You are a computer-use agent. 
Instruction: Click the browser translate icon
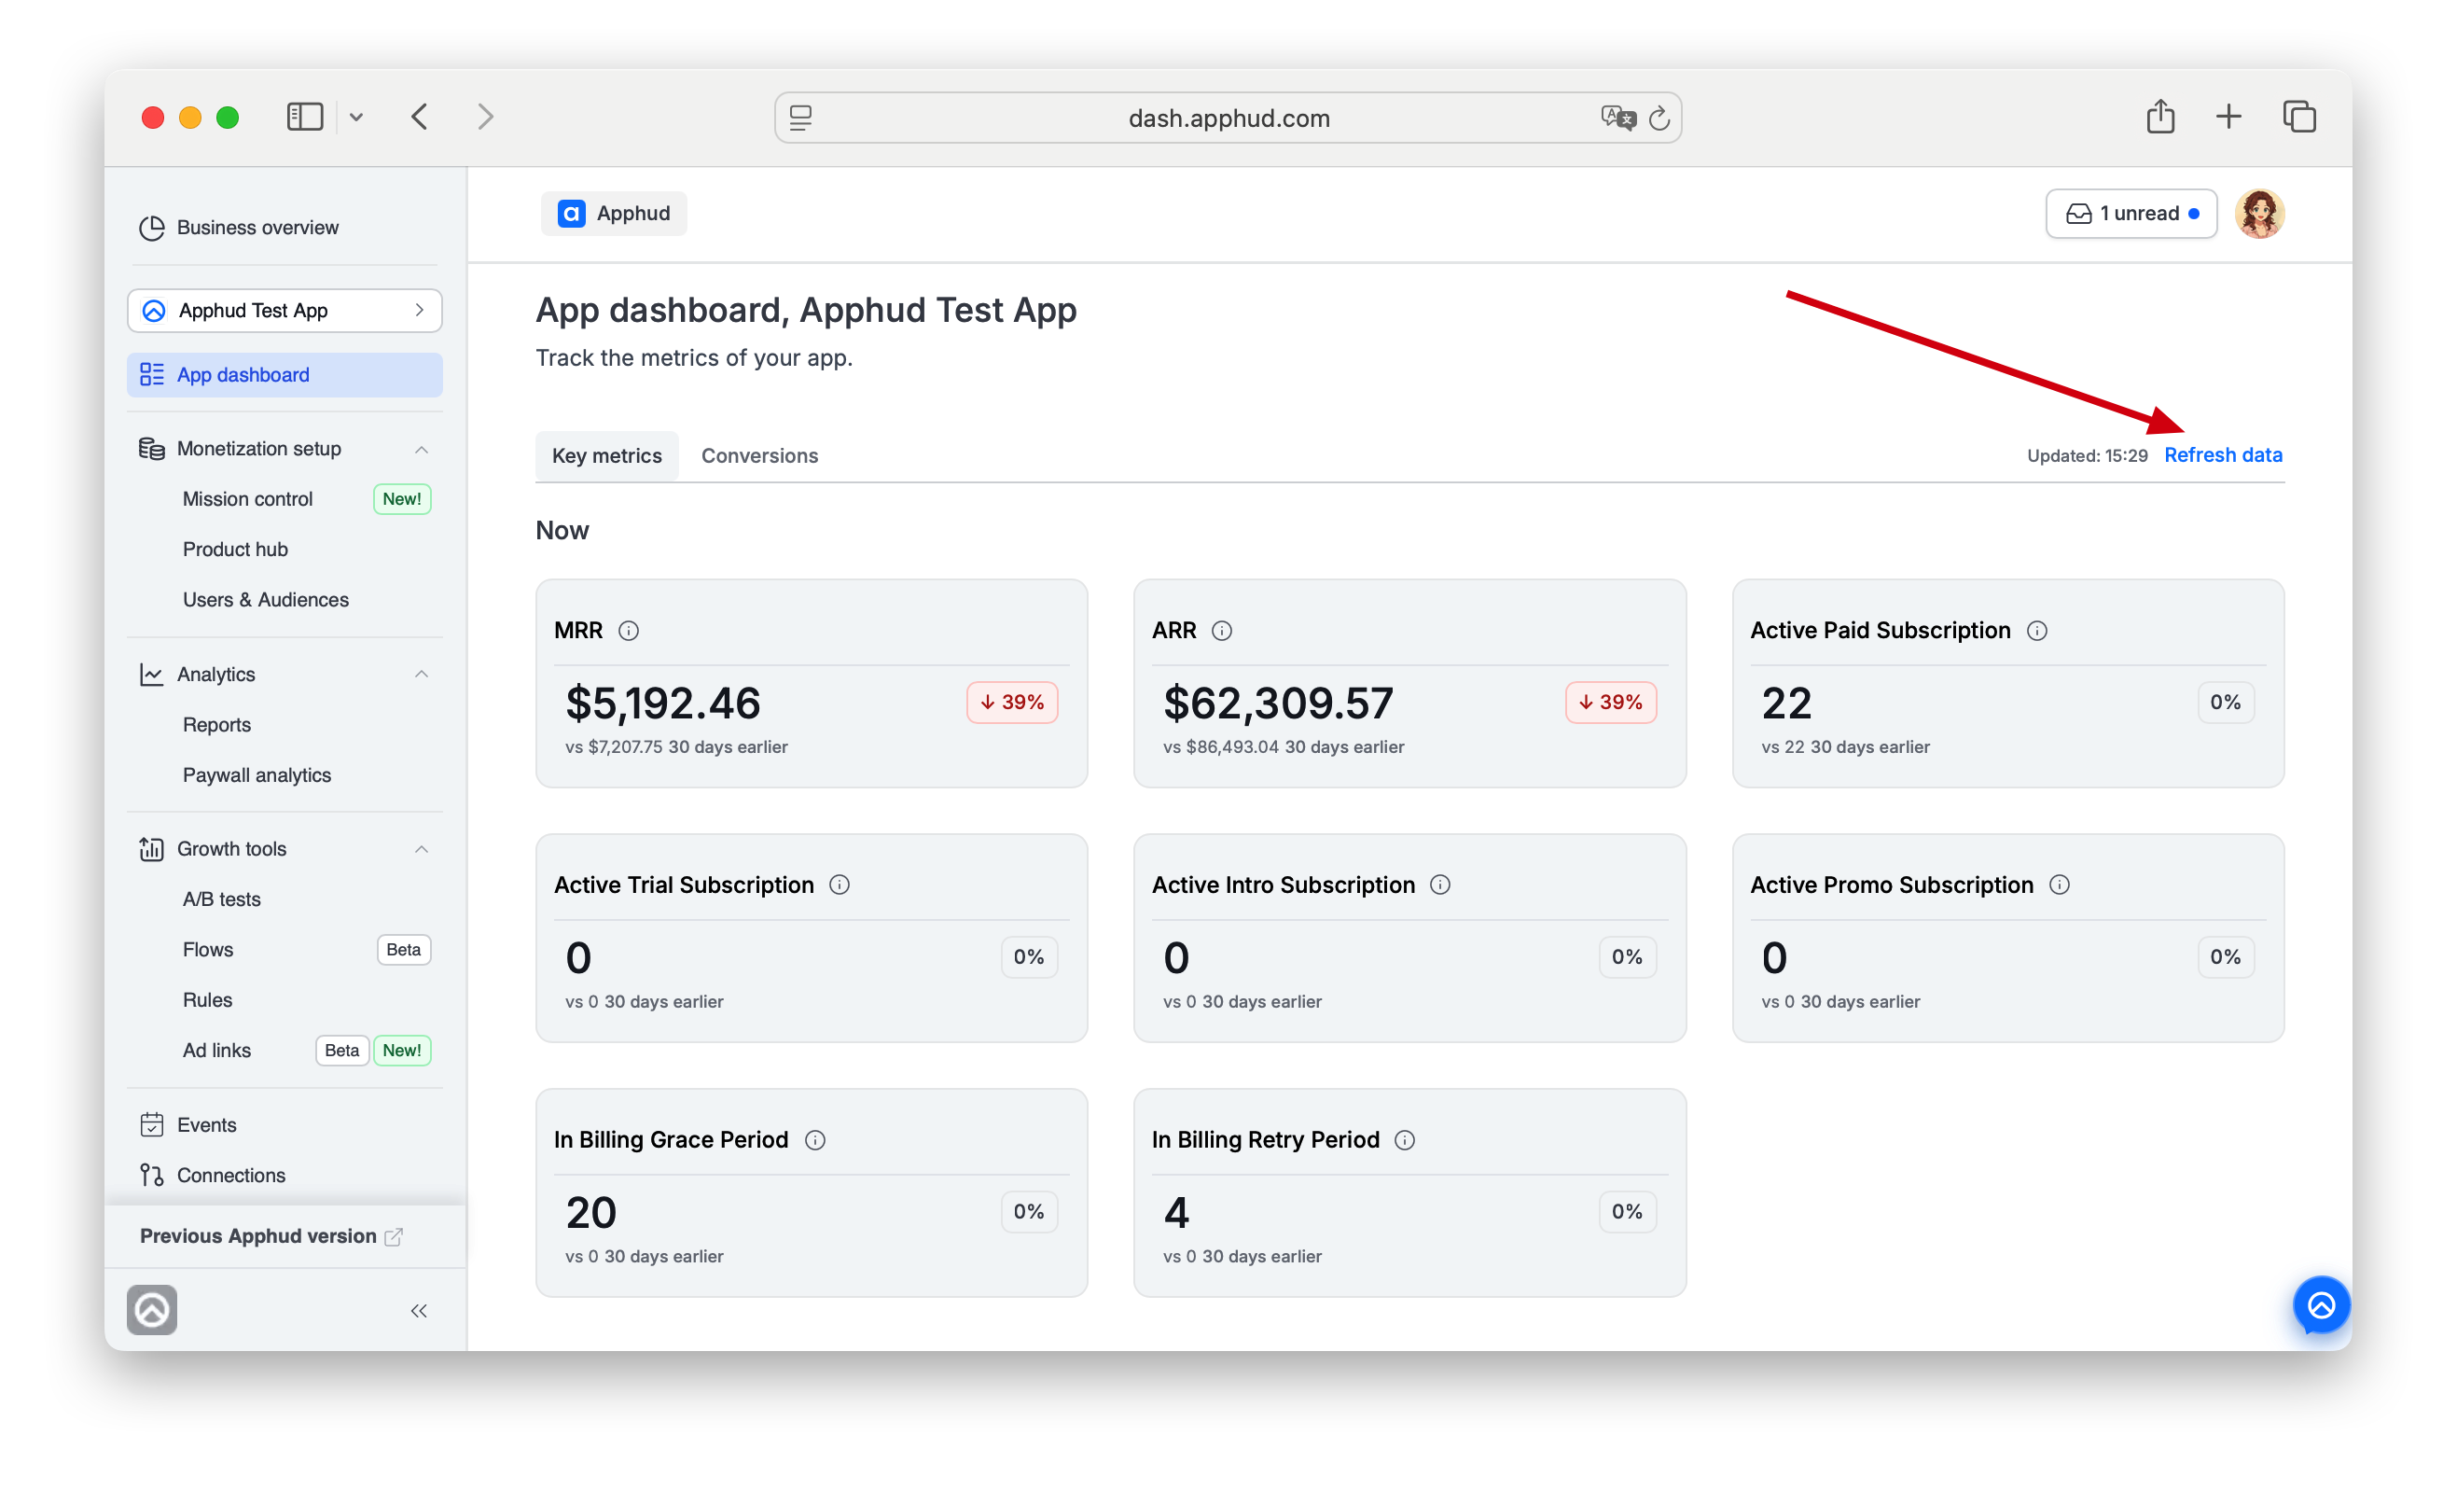tap(1617, 118)
